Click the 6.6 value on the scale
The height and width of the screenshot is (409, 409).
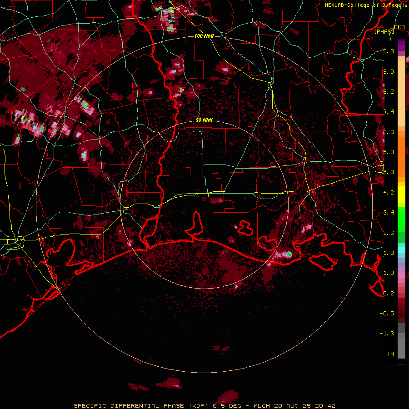(x=389, y=132)
